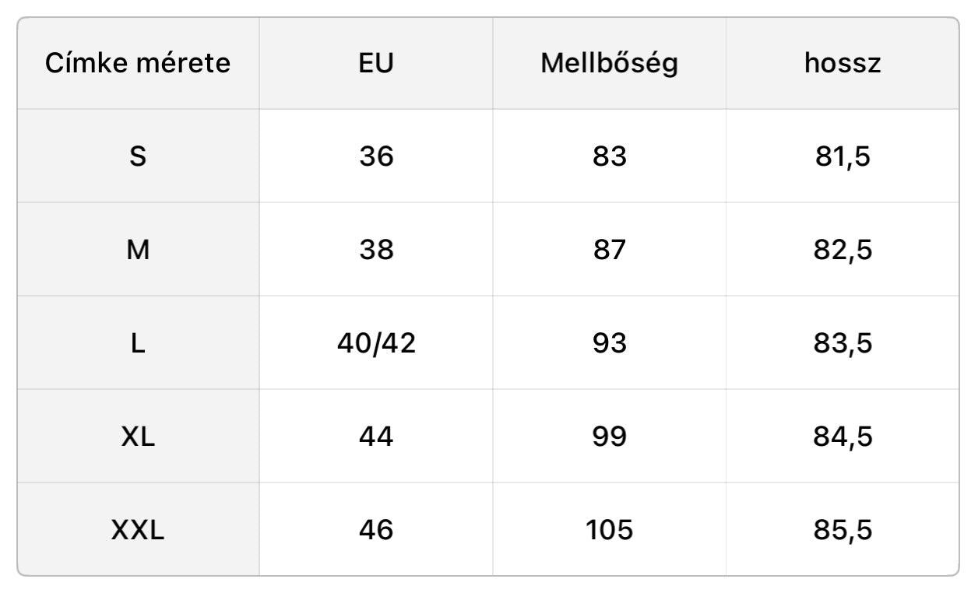Click the chest value 83 cell
The width and height of the screenshot is (978, 593).
(x=609, y=156)
